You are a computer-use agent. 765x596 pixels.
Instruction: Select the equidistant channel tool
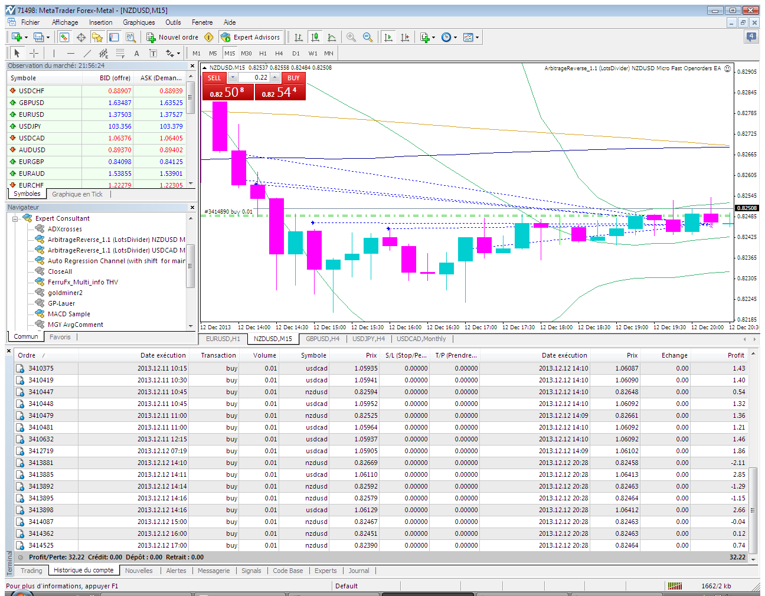tap(103, 53)
